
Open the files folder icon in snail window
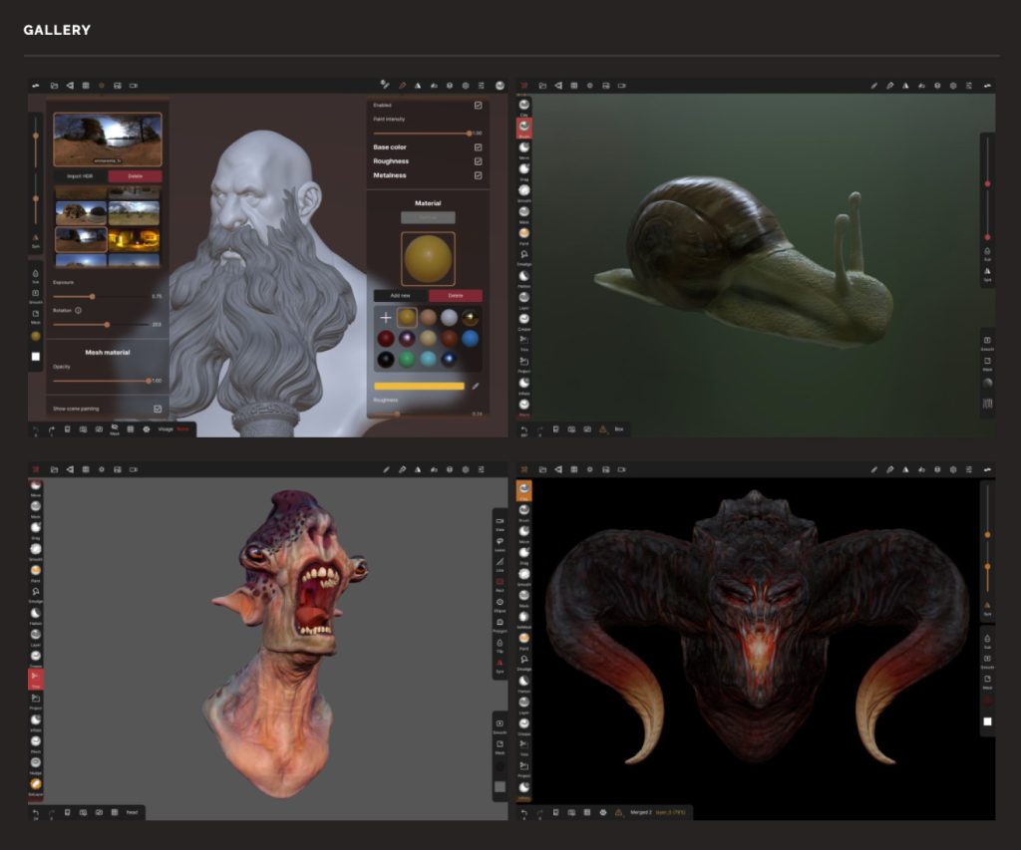point(542,86)
